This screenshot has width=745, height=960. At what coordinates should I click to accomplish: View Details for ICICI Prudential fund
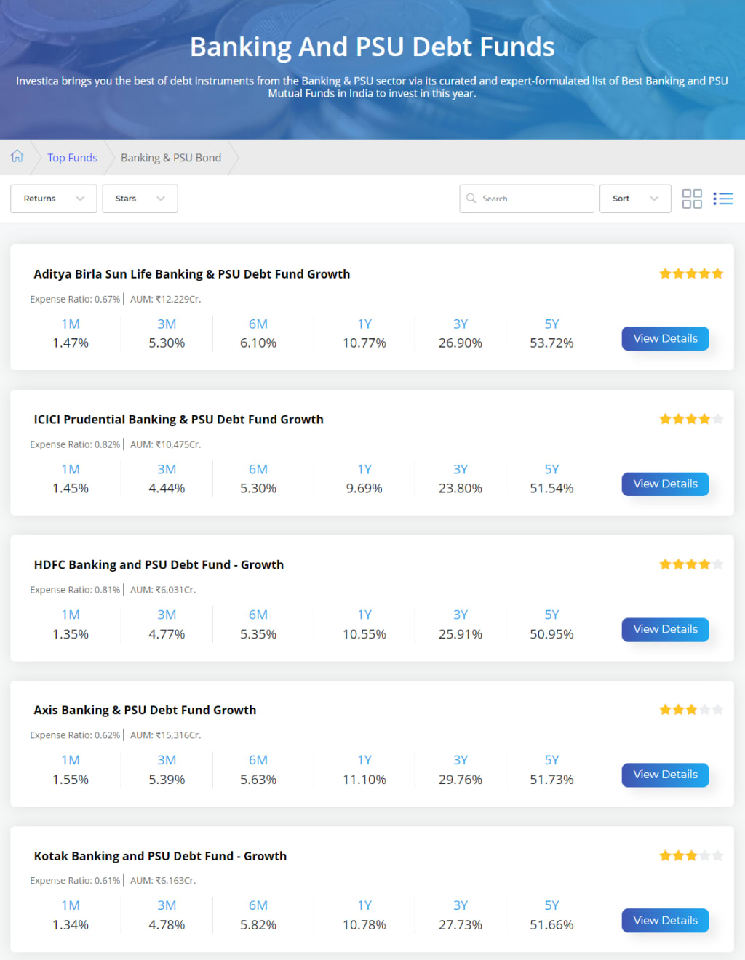tap(665, 484)
